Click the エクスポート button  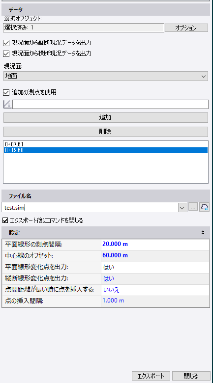(x=151, y=376)
